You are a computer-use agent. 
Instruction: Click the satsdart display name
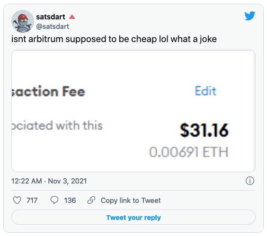[51, 17]
